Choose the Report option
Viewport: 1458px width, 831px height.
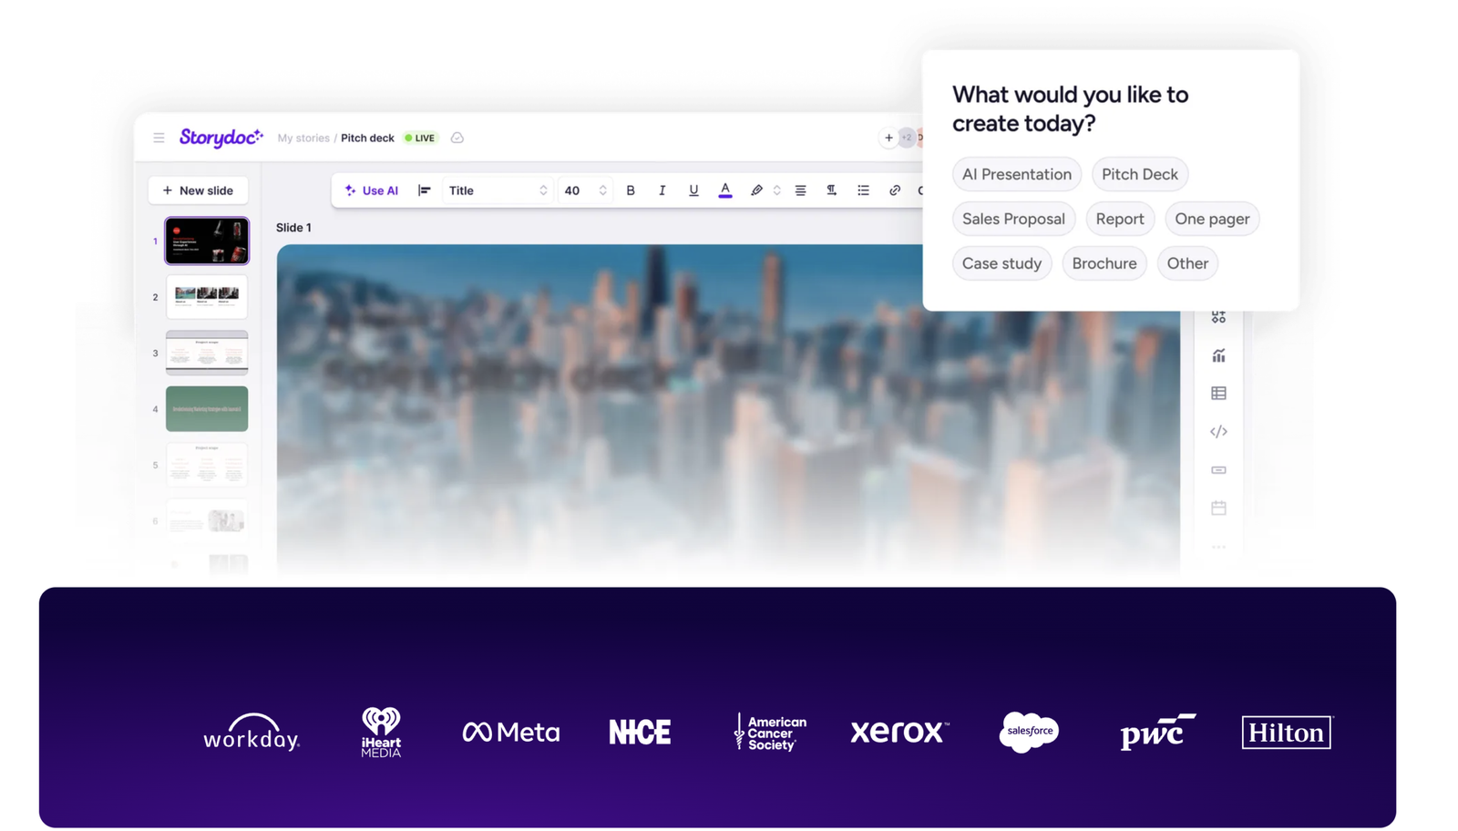pos(1120,219)
